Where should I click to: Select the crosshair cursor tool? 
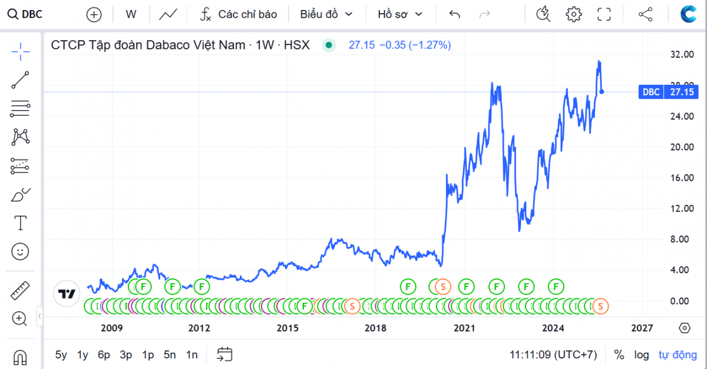tap(20, 52)
